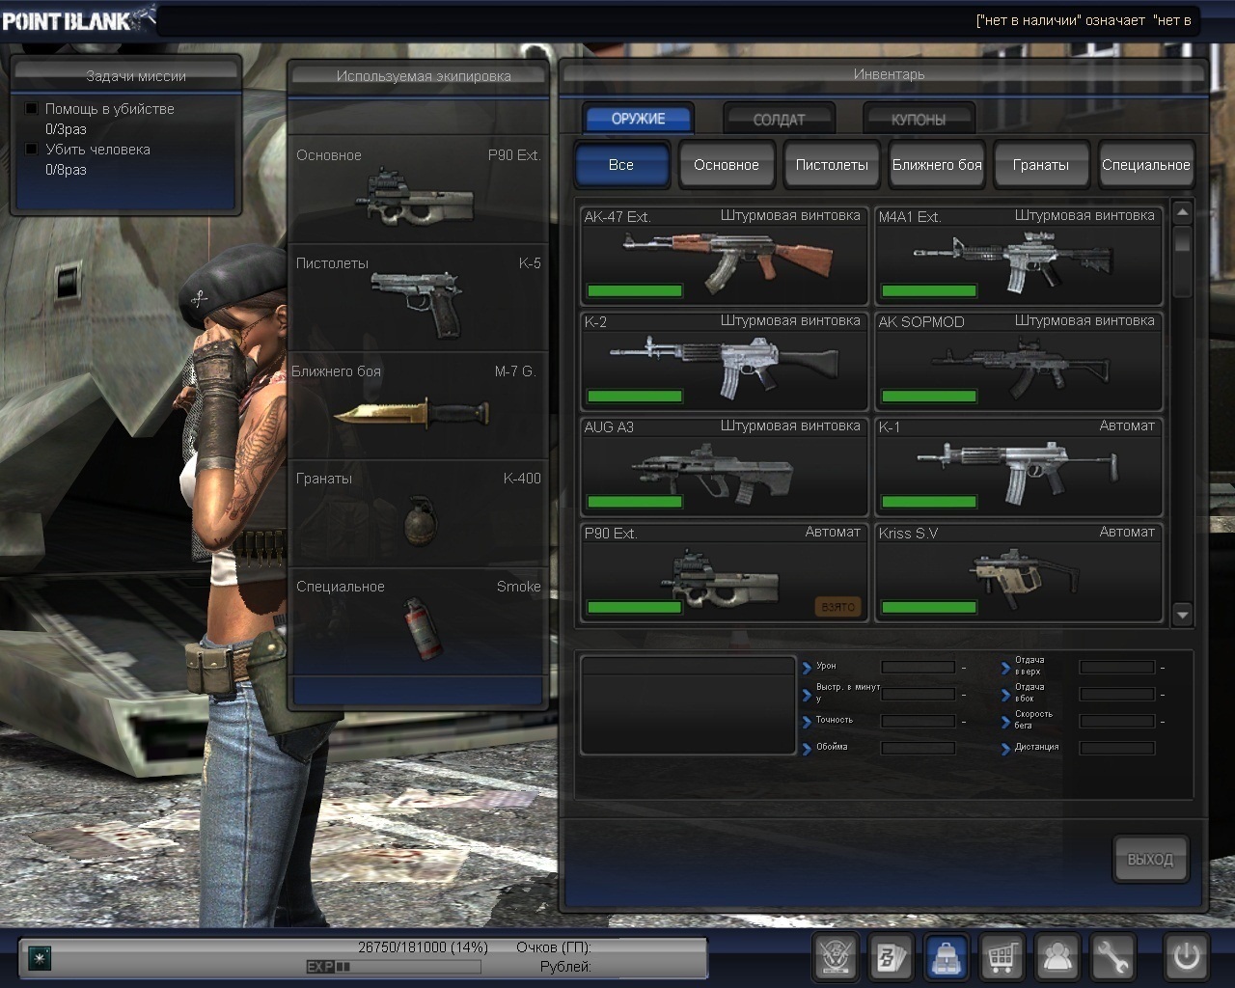The width and height of the screenshot is (1235, 988).
Task: Click the inventory scrollbar down arrow
Action: [1183, 615]
